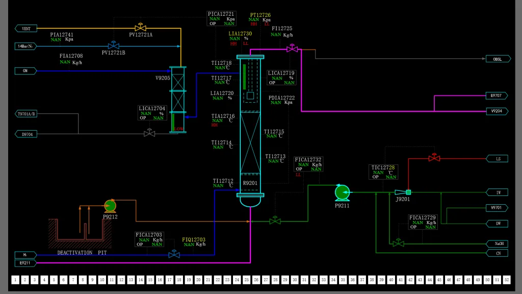Select the gray valve on D9704 line
This screenshot has height=294, width=522.
click(x=149, y=133)
